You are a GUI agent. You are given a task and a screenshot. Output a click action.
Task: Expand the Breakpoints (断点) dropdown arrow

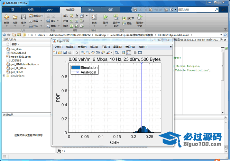[94, 26]
